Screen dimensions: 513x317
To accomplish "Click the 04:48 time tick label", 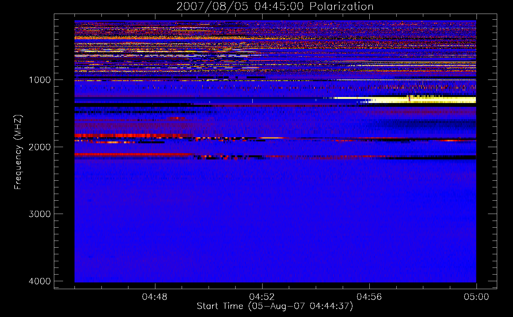I will pyautogui.click(x=155, y=297).
